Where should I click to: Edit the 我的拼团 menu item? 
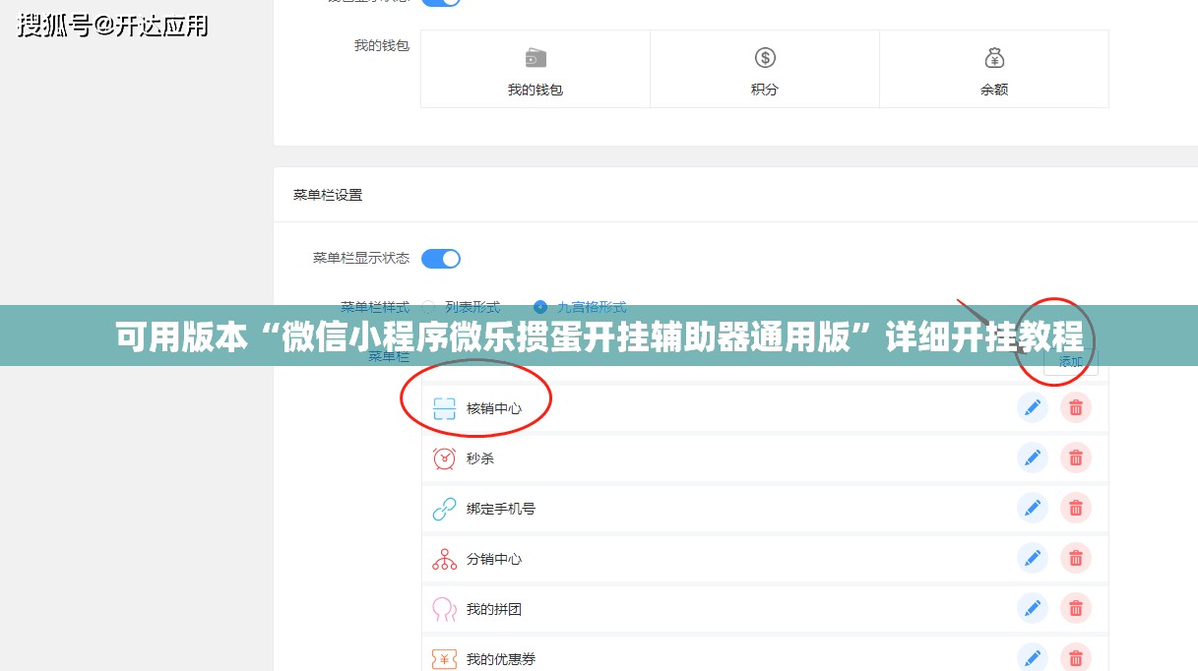1033,608
